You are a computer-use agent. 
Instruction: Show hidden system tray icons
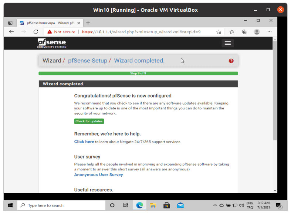(x=215, y=205)
